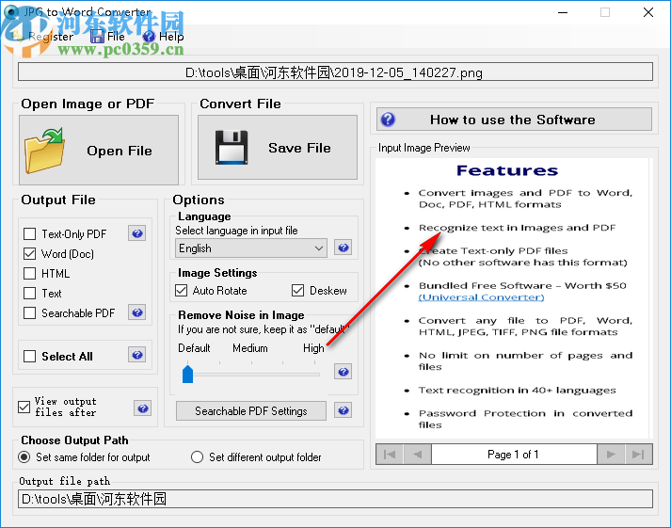Viewport: 671px width, 528px height.
Task: Click the Open File folder icon
Action: point(45,151)
